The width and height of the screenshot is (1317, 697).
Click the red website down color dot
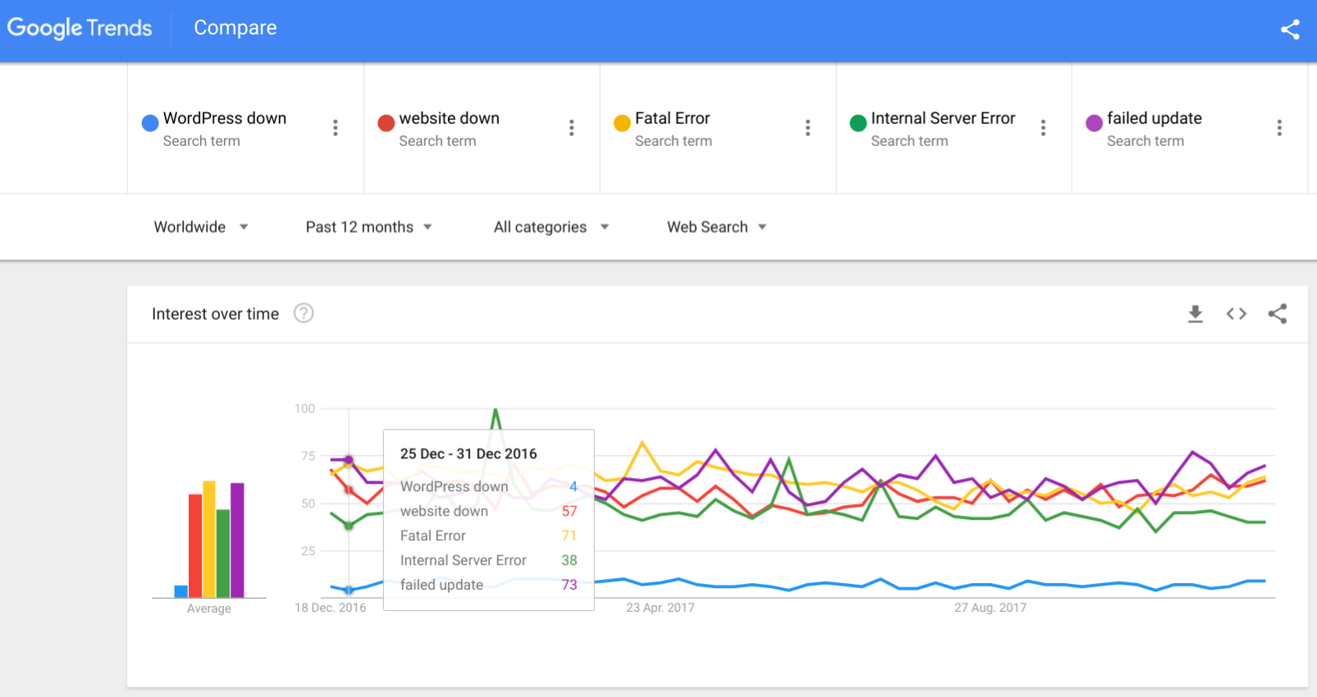(386, 123)
